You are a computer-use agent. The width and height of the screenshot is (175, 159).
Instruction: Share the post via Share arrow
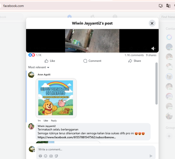coord(135,61)
